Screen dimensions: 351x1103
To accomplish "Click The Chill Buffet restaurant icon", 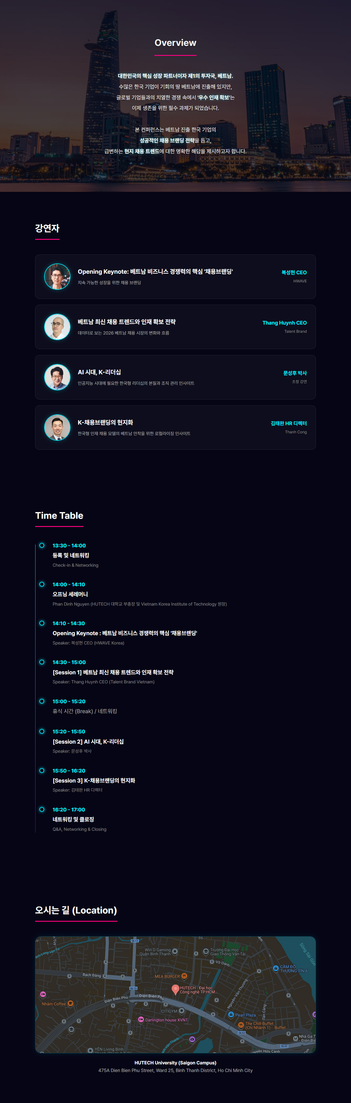I will point(240,1025).
